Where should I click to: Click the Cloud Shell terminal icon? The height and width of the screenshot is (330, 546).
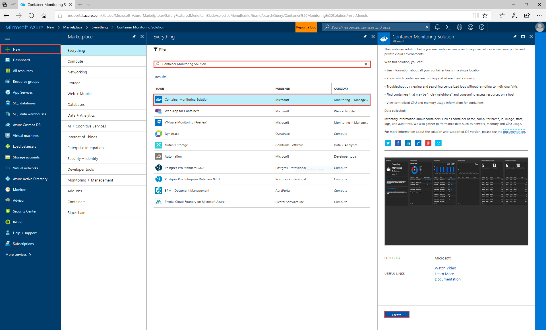point(448,27)
